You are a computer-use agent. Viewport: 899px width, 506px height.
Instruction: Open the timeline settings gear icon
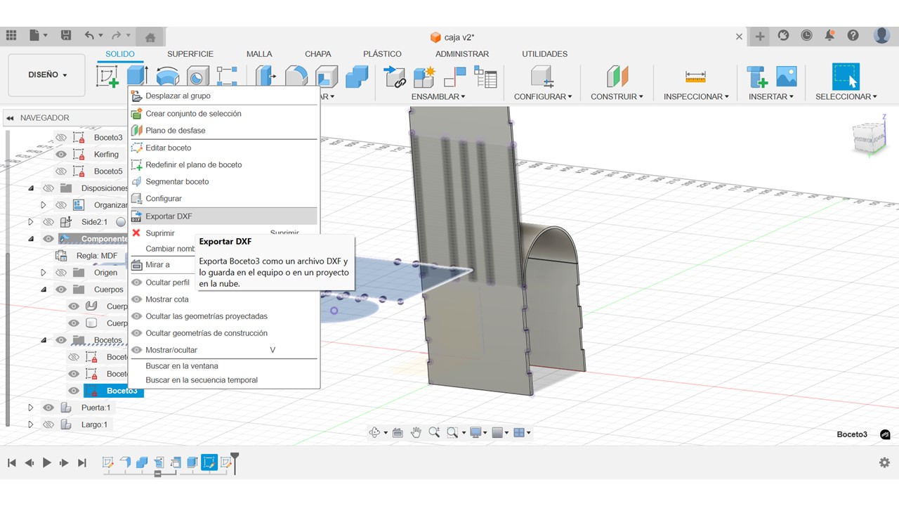click(x=884, y=462)
